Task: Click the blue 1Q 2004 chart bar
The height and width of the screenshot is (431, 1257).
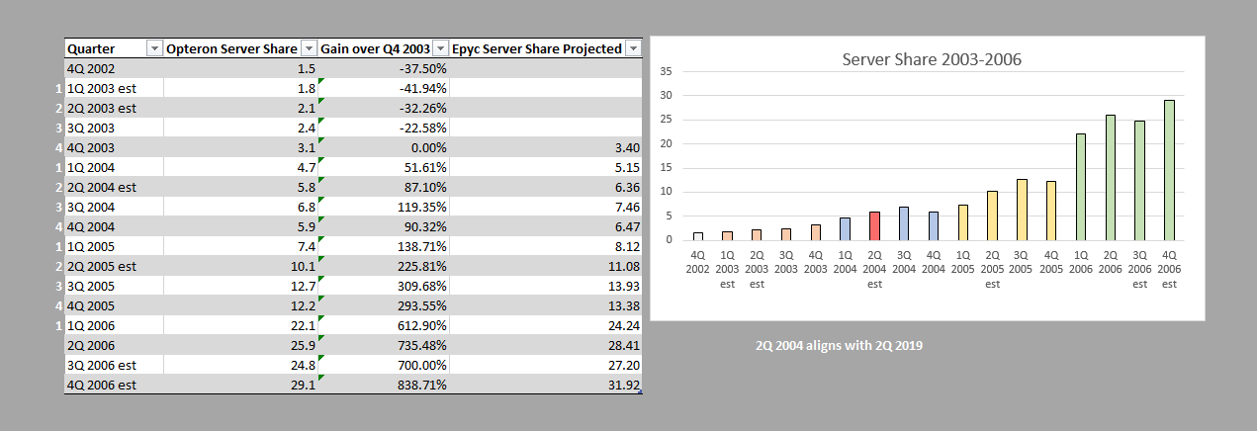Action: 844,228
